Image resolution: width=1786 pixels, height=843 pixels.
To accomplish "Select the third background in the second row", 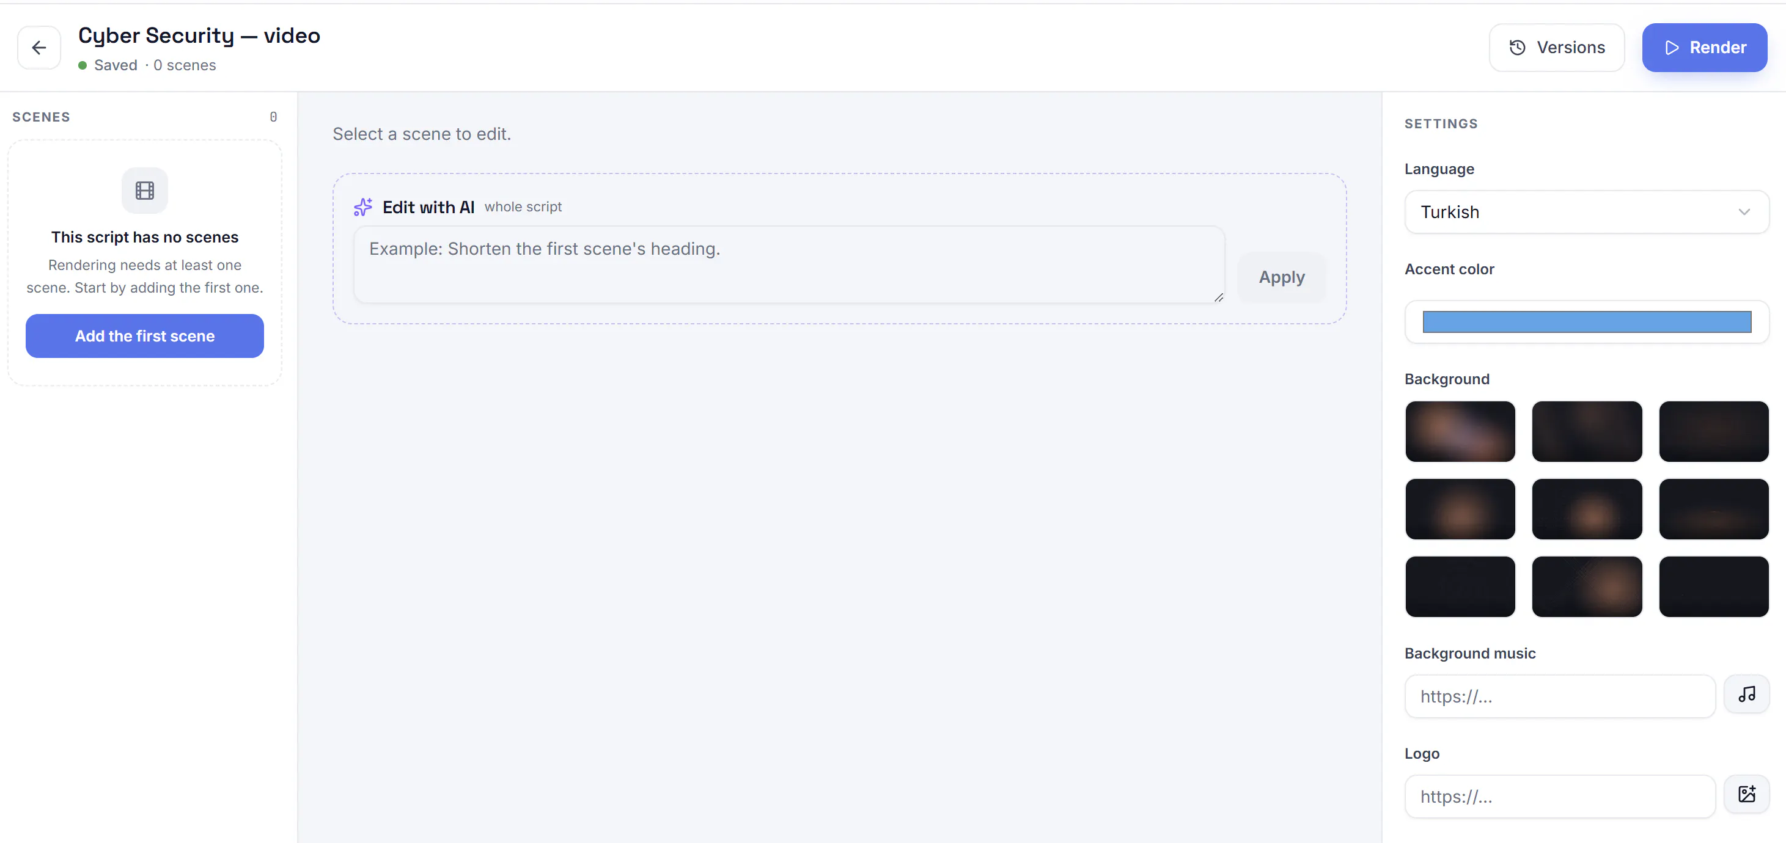I will click(x=1713, y=509).
